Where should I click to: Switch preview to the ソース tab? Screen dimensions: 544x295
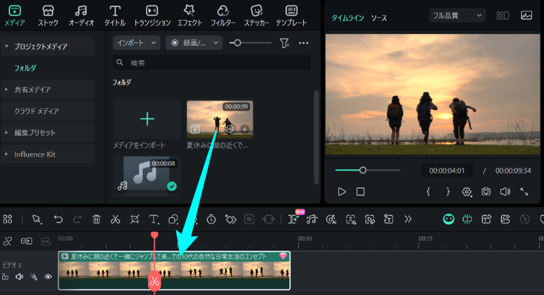tap(379, 18)
